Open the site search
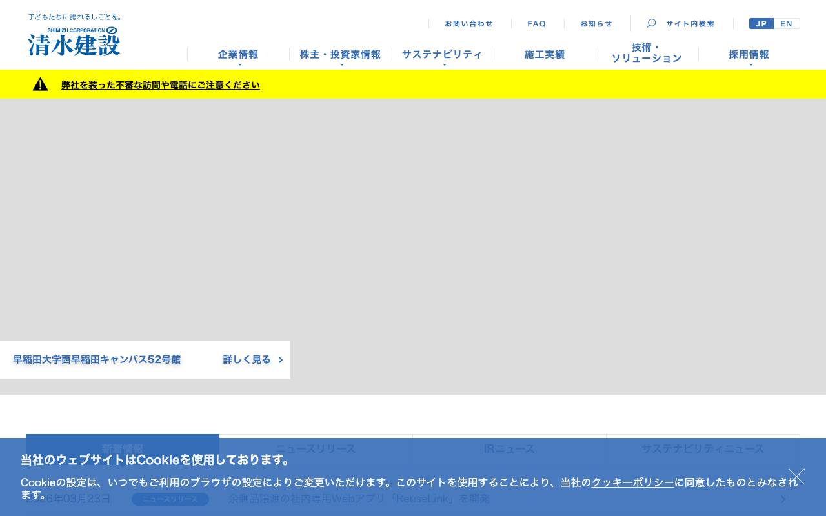This screenshot has height=516, width=826. click(x=681, y=23)
